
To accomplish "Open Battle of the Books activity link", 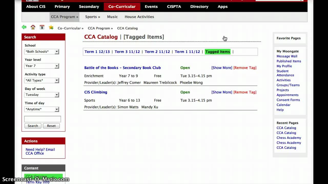I will click(x=122, y=68).
